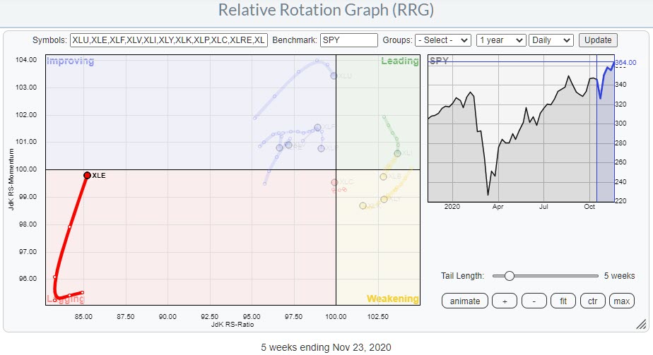The height and width of the screenshot is (355, 653).
Task: Click the resize grip at panel corner
Action: pos(640,324)
